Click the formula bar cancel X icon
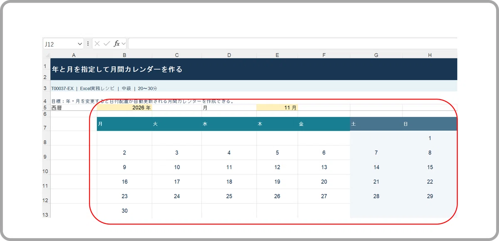499x241 pixels. pos(97,44)
